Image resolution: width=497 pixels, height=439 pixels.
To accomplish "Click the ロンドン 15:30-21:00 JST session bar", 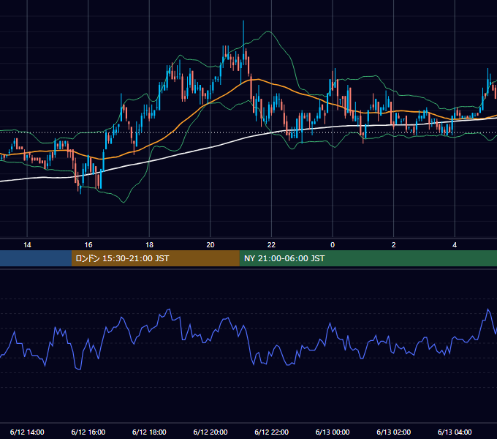I will (155, 258).
